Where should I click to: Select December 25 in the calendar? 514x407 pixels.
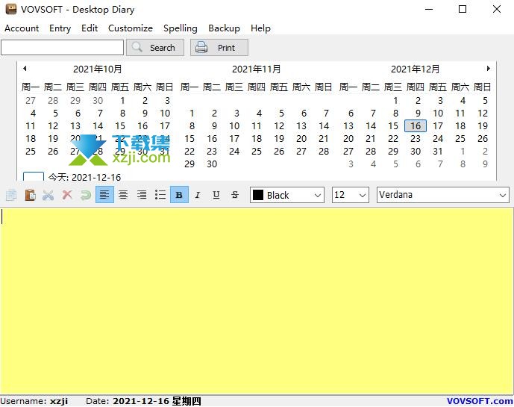(x=460, y=139)
